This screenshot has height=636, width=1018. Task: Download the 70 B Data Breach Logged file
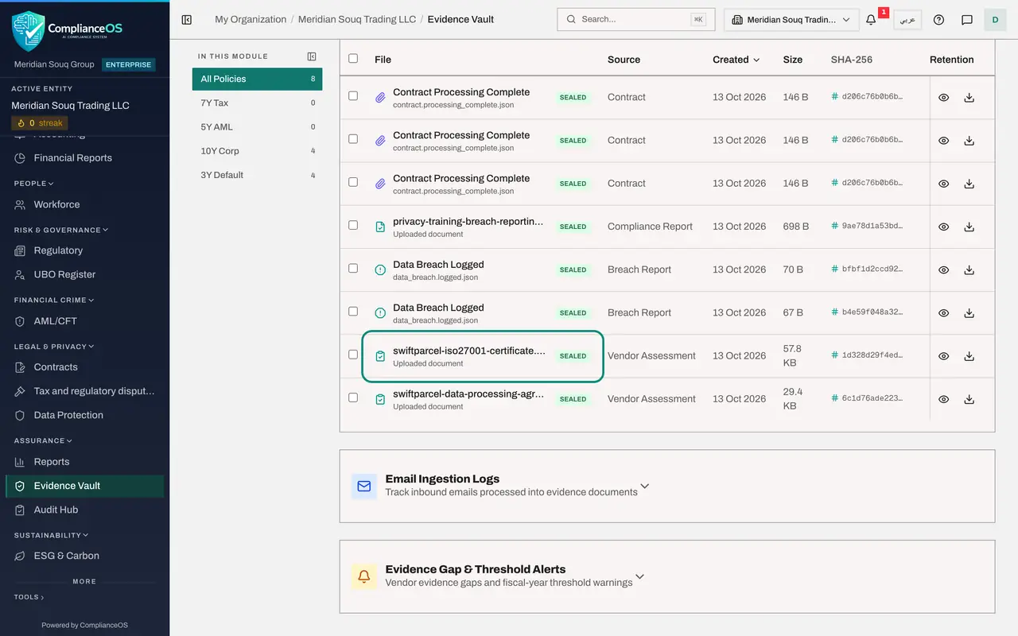click(969, 270)
